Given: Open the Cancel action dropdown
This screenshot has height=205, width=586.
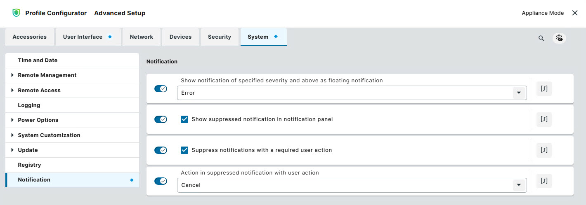Looking at the screenshot, I should [352, 185].
